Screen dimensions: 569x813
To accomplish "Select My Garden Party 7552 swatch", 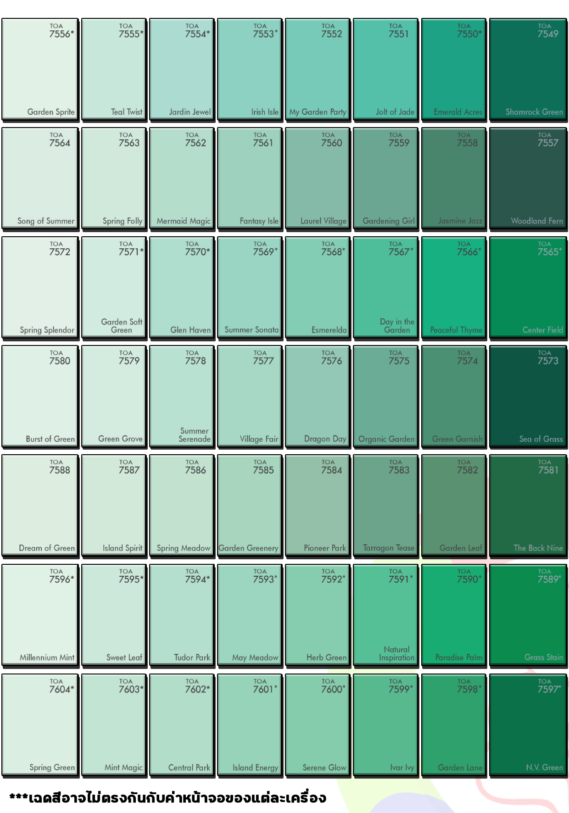I will point(318,69).
